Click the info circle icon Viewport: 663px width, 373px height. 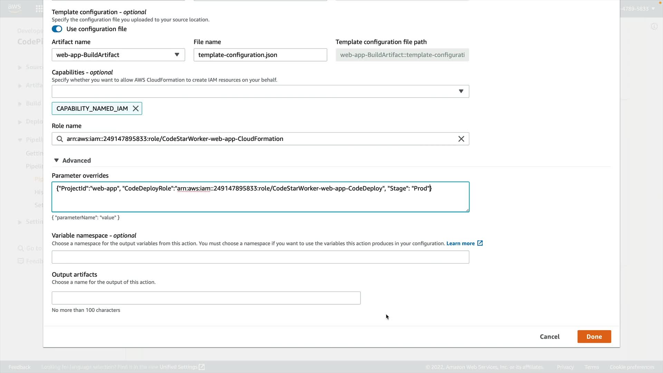[x=654, y=27]
